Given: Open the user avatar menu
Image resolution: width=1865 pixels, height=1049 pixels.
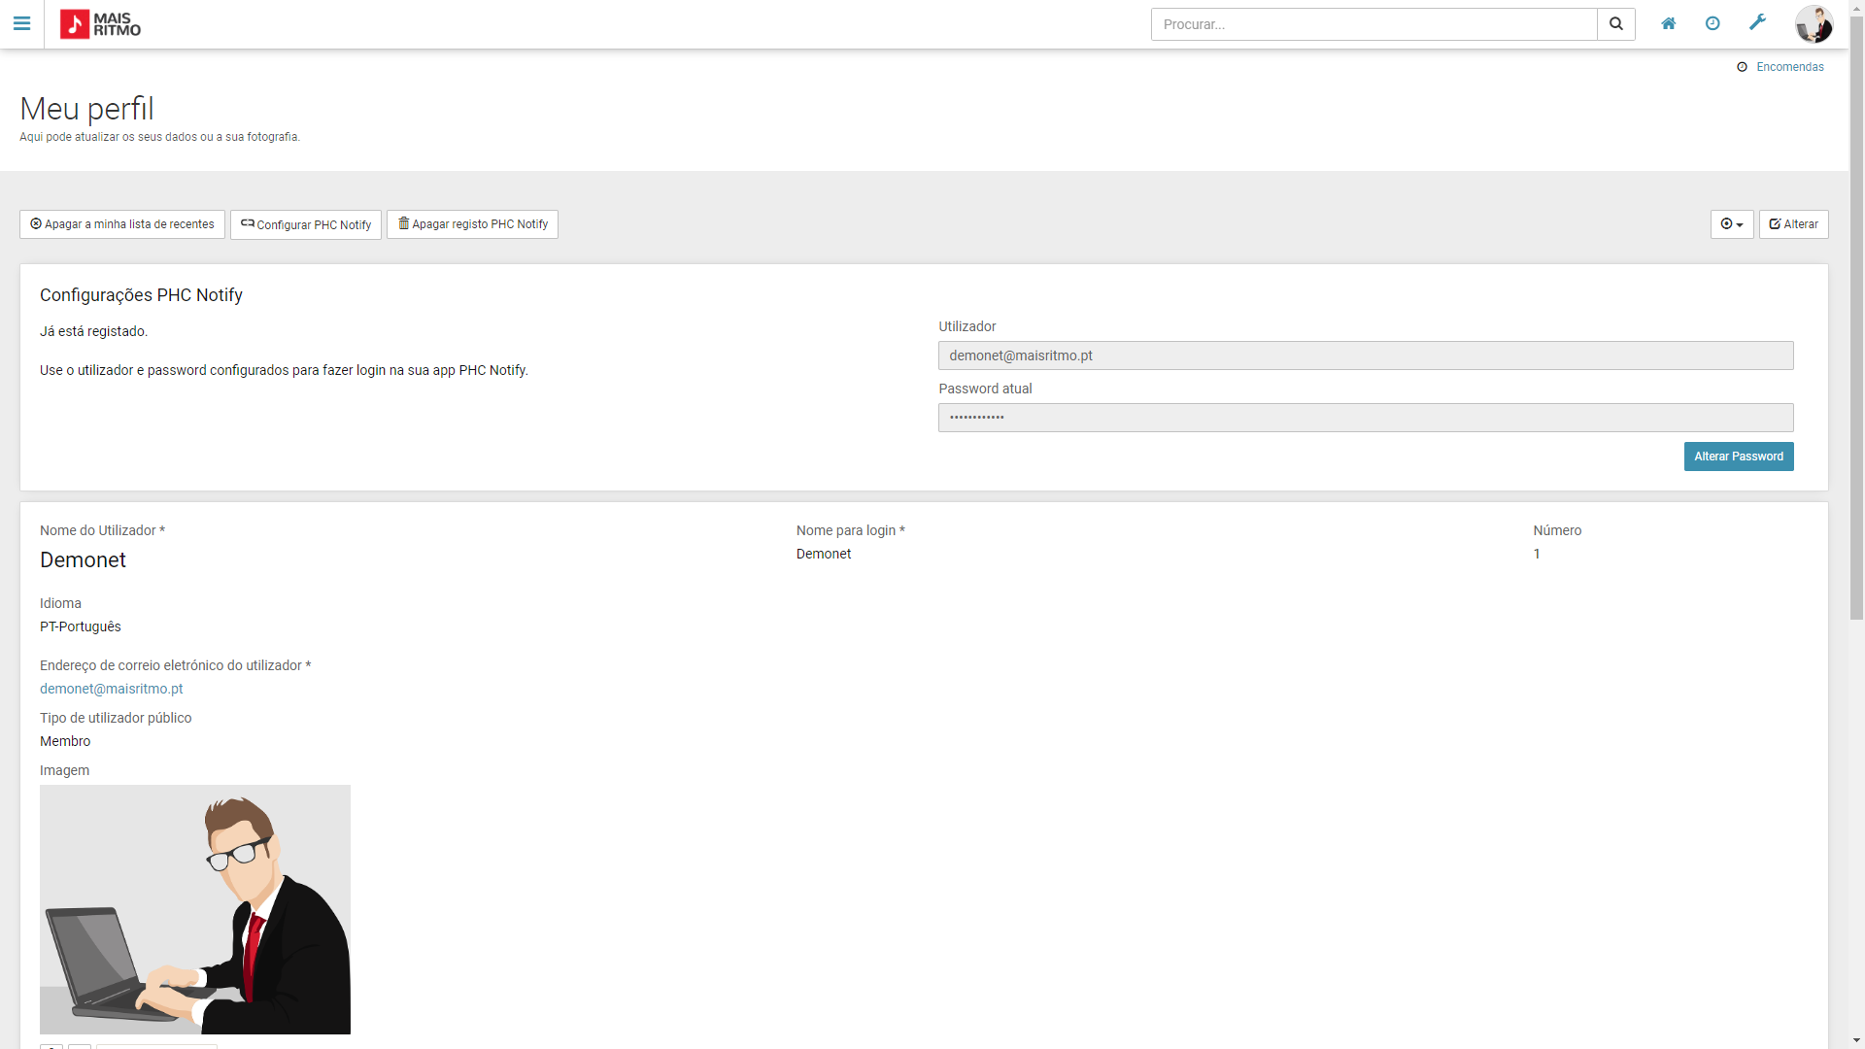Looking at the screenshot, I should pos(1814,24).
